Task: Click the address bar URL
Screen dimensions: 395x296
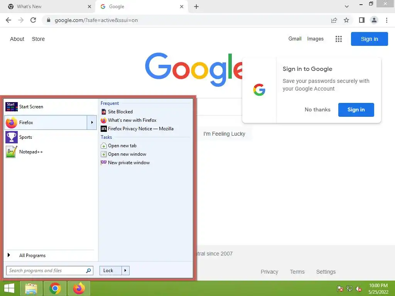Action: pos(96,20)
